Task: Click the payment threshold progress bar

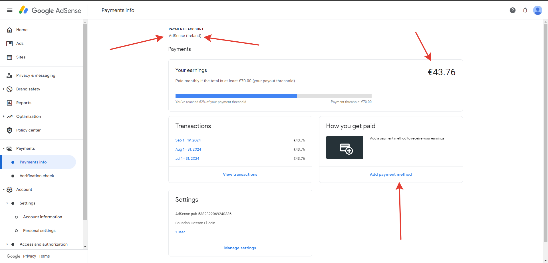Action: tap(273, 96)
